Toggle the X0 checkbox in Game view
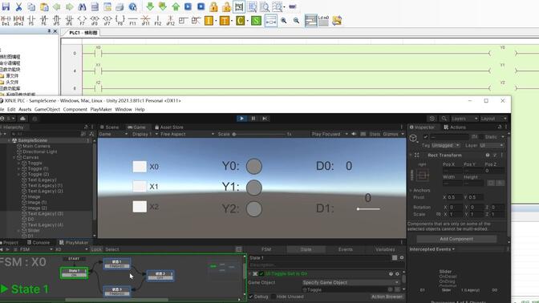 point(140,167)
